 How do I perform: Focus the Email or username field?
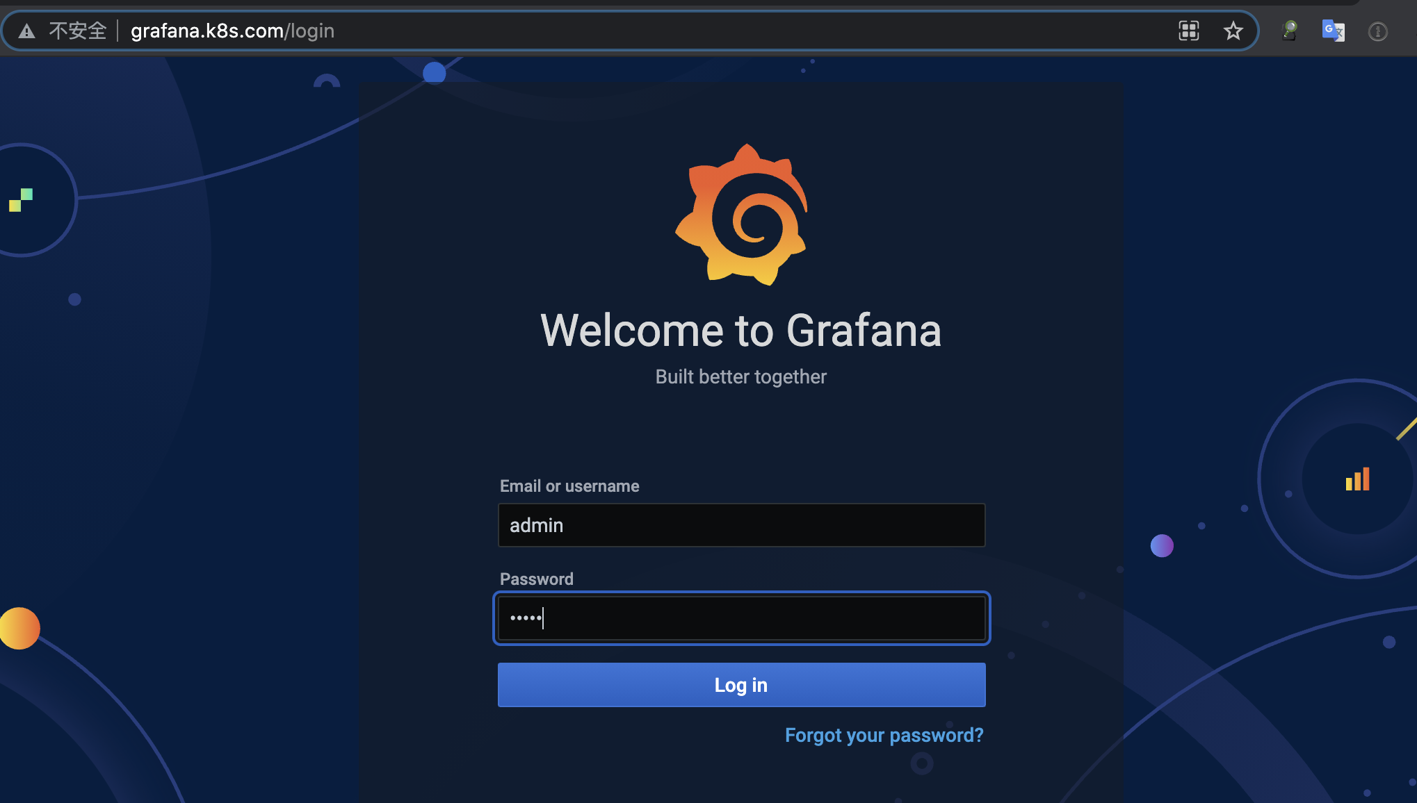tap(741, 525)
